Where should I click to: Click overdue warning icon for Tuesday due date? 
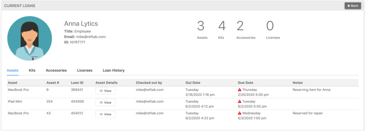tap(240, 102)
